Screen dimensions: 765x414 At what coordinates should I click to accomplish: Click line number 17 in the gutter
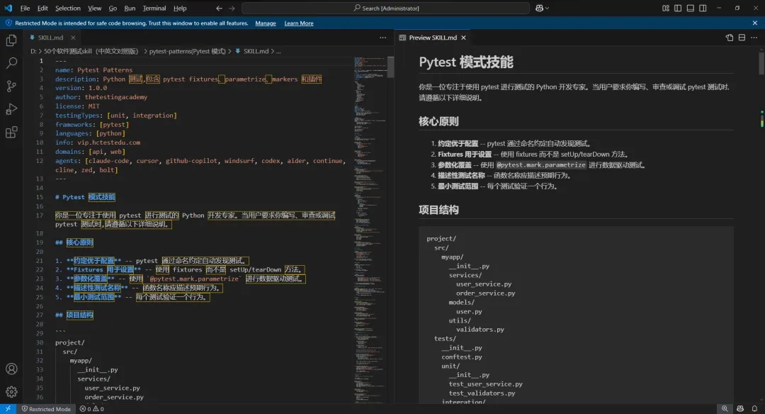click(x=40, y=216)
